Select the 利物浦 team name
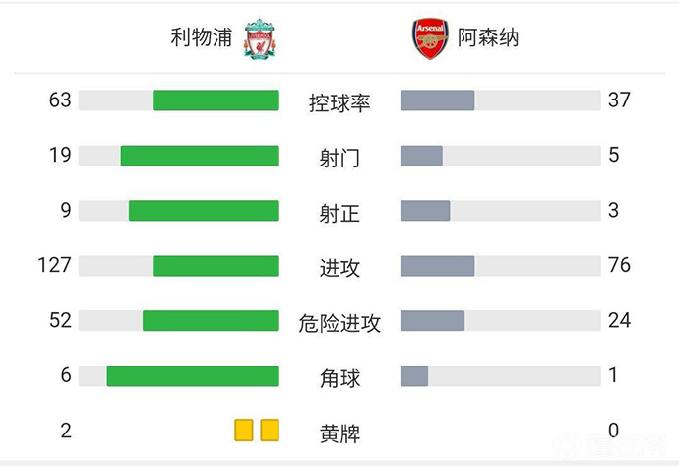Image resolution: width=679 pixels, height=466 pixels. pyautogui.click(x=201, y=38)
